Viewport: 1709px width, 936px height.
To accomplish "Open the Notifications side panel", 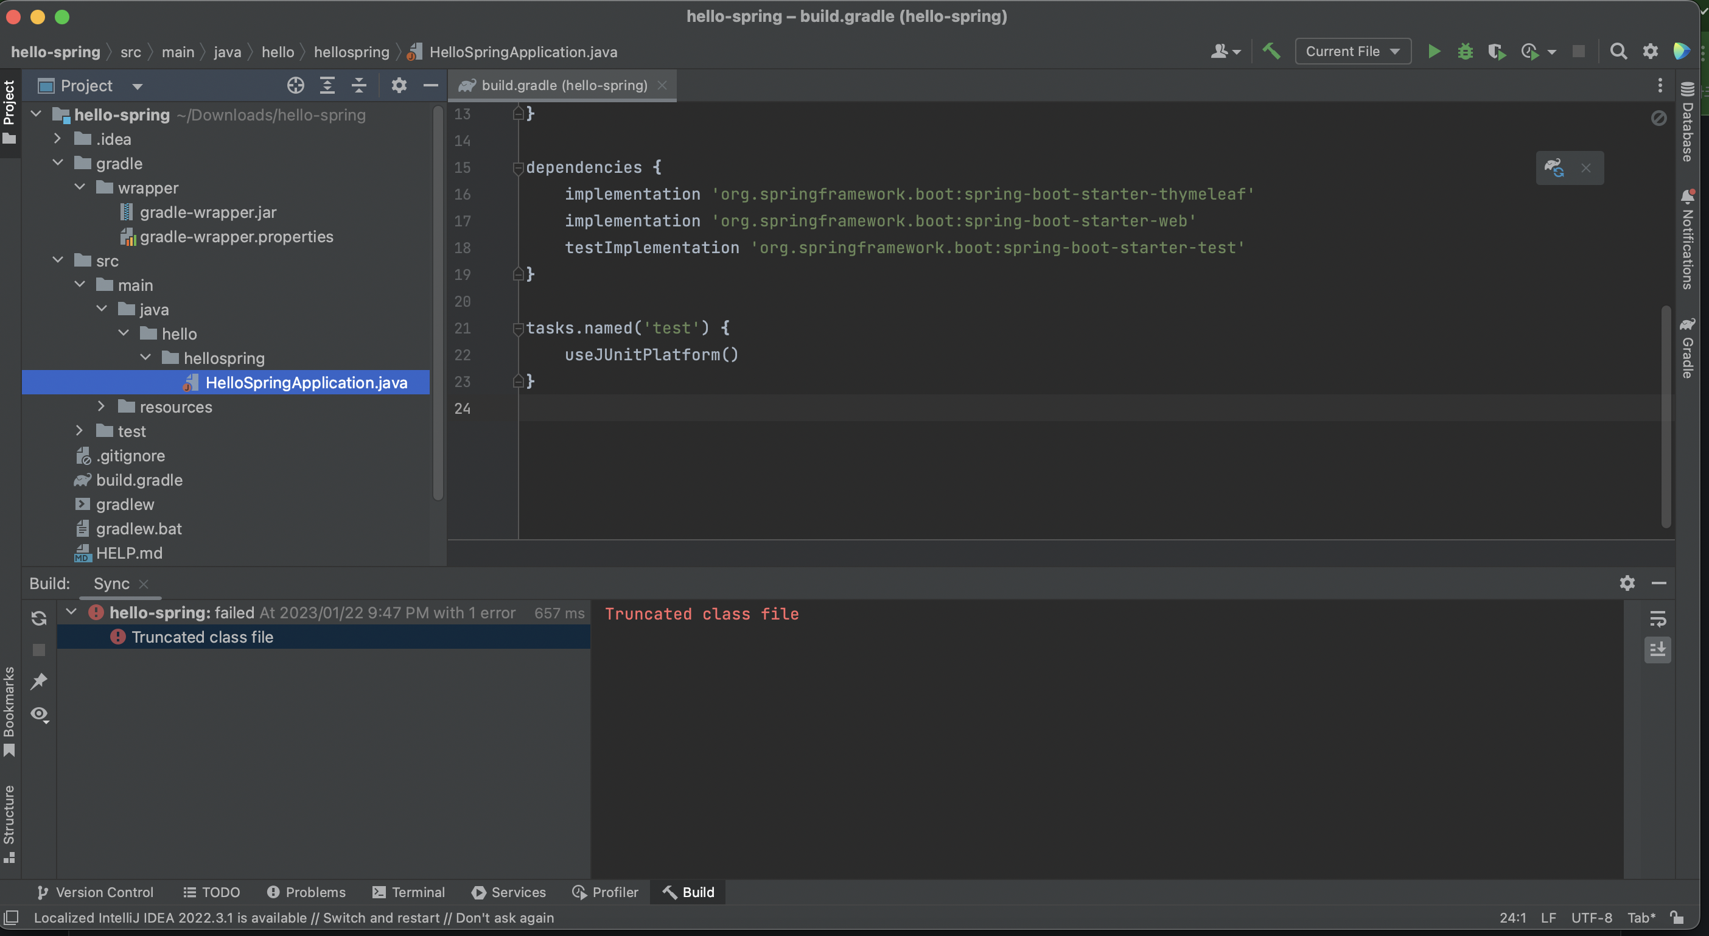I will point(1687,239).
